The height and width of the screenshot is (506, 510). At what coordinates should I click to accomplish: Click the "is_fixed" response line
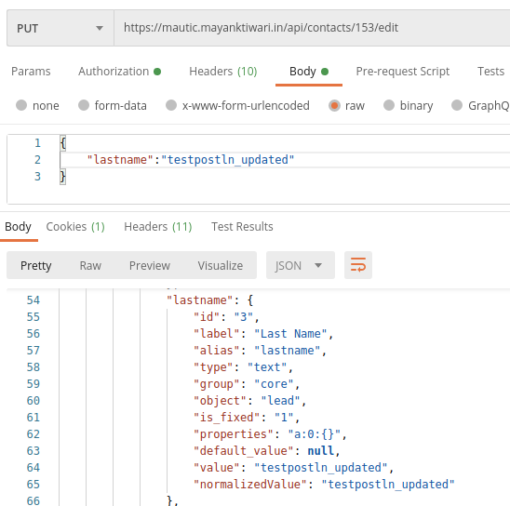coord(247,418)
